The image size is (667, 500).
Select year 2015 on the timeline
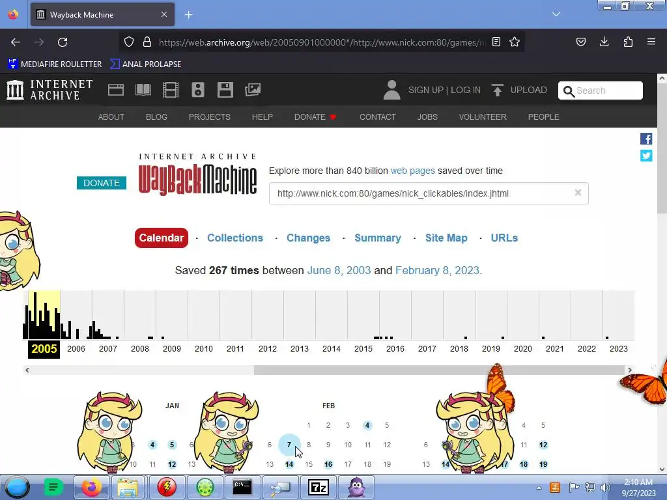[363, 349]
